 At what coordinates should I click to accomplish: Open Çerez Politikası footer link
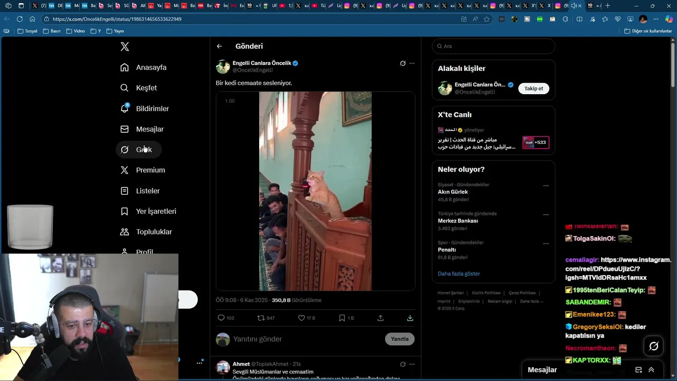click(522, 293)
